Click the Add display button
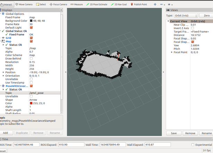Viewport: 213px width, 153px height. 6,133
